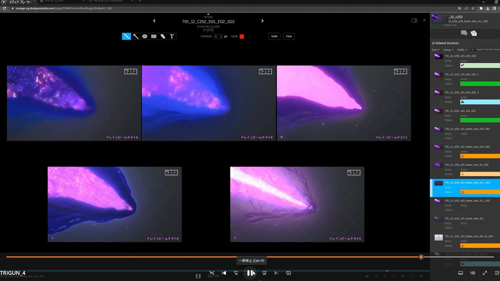Toggle repeat loop playback
This screenshot has height=281, width=500.
289,273
